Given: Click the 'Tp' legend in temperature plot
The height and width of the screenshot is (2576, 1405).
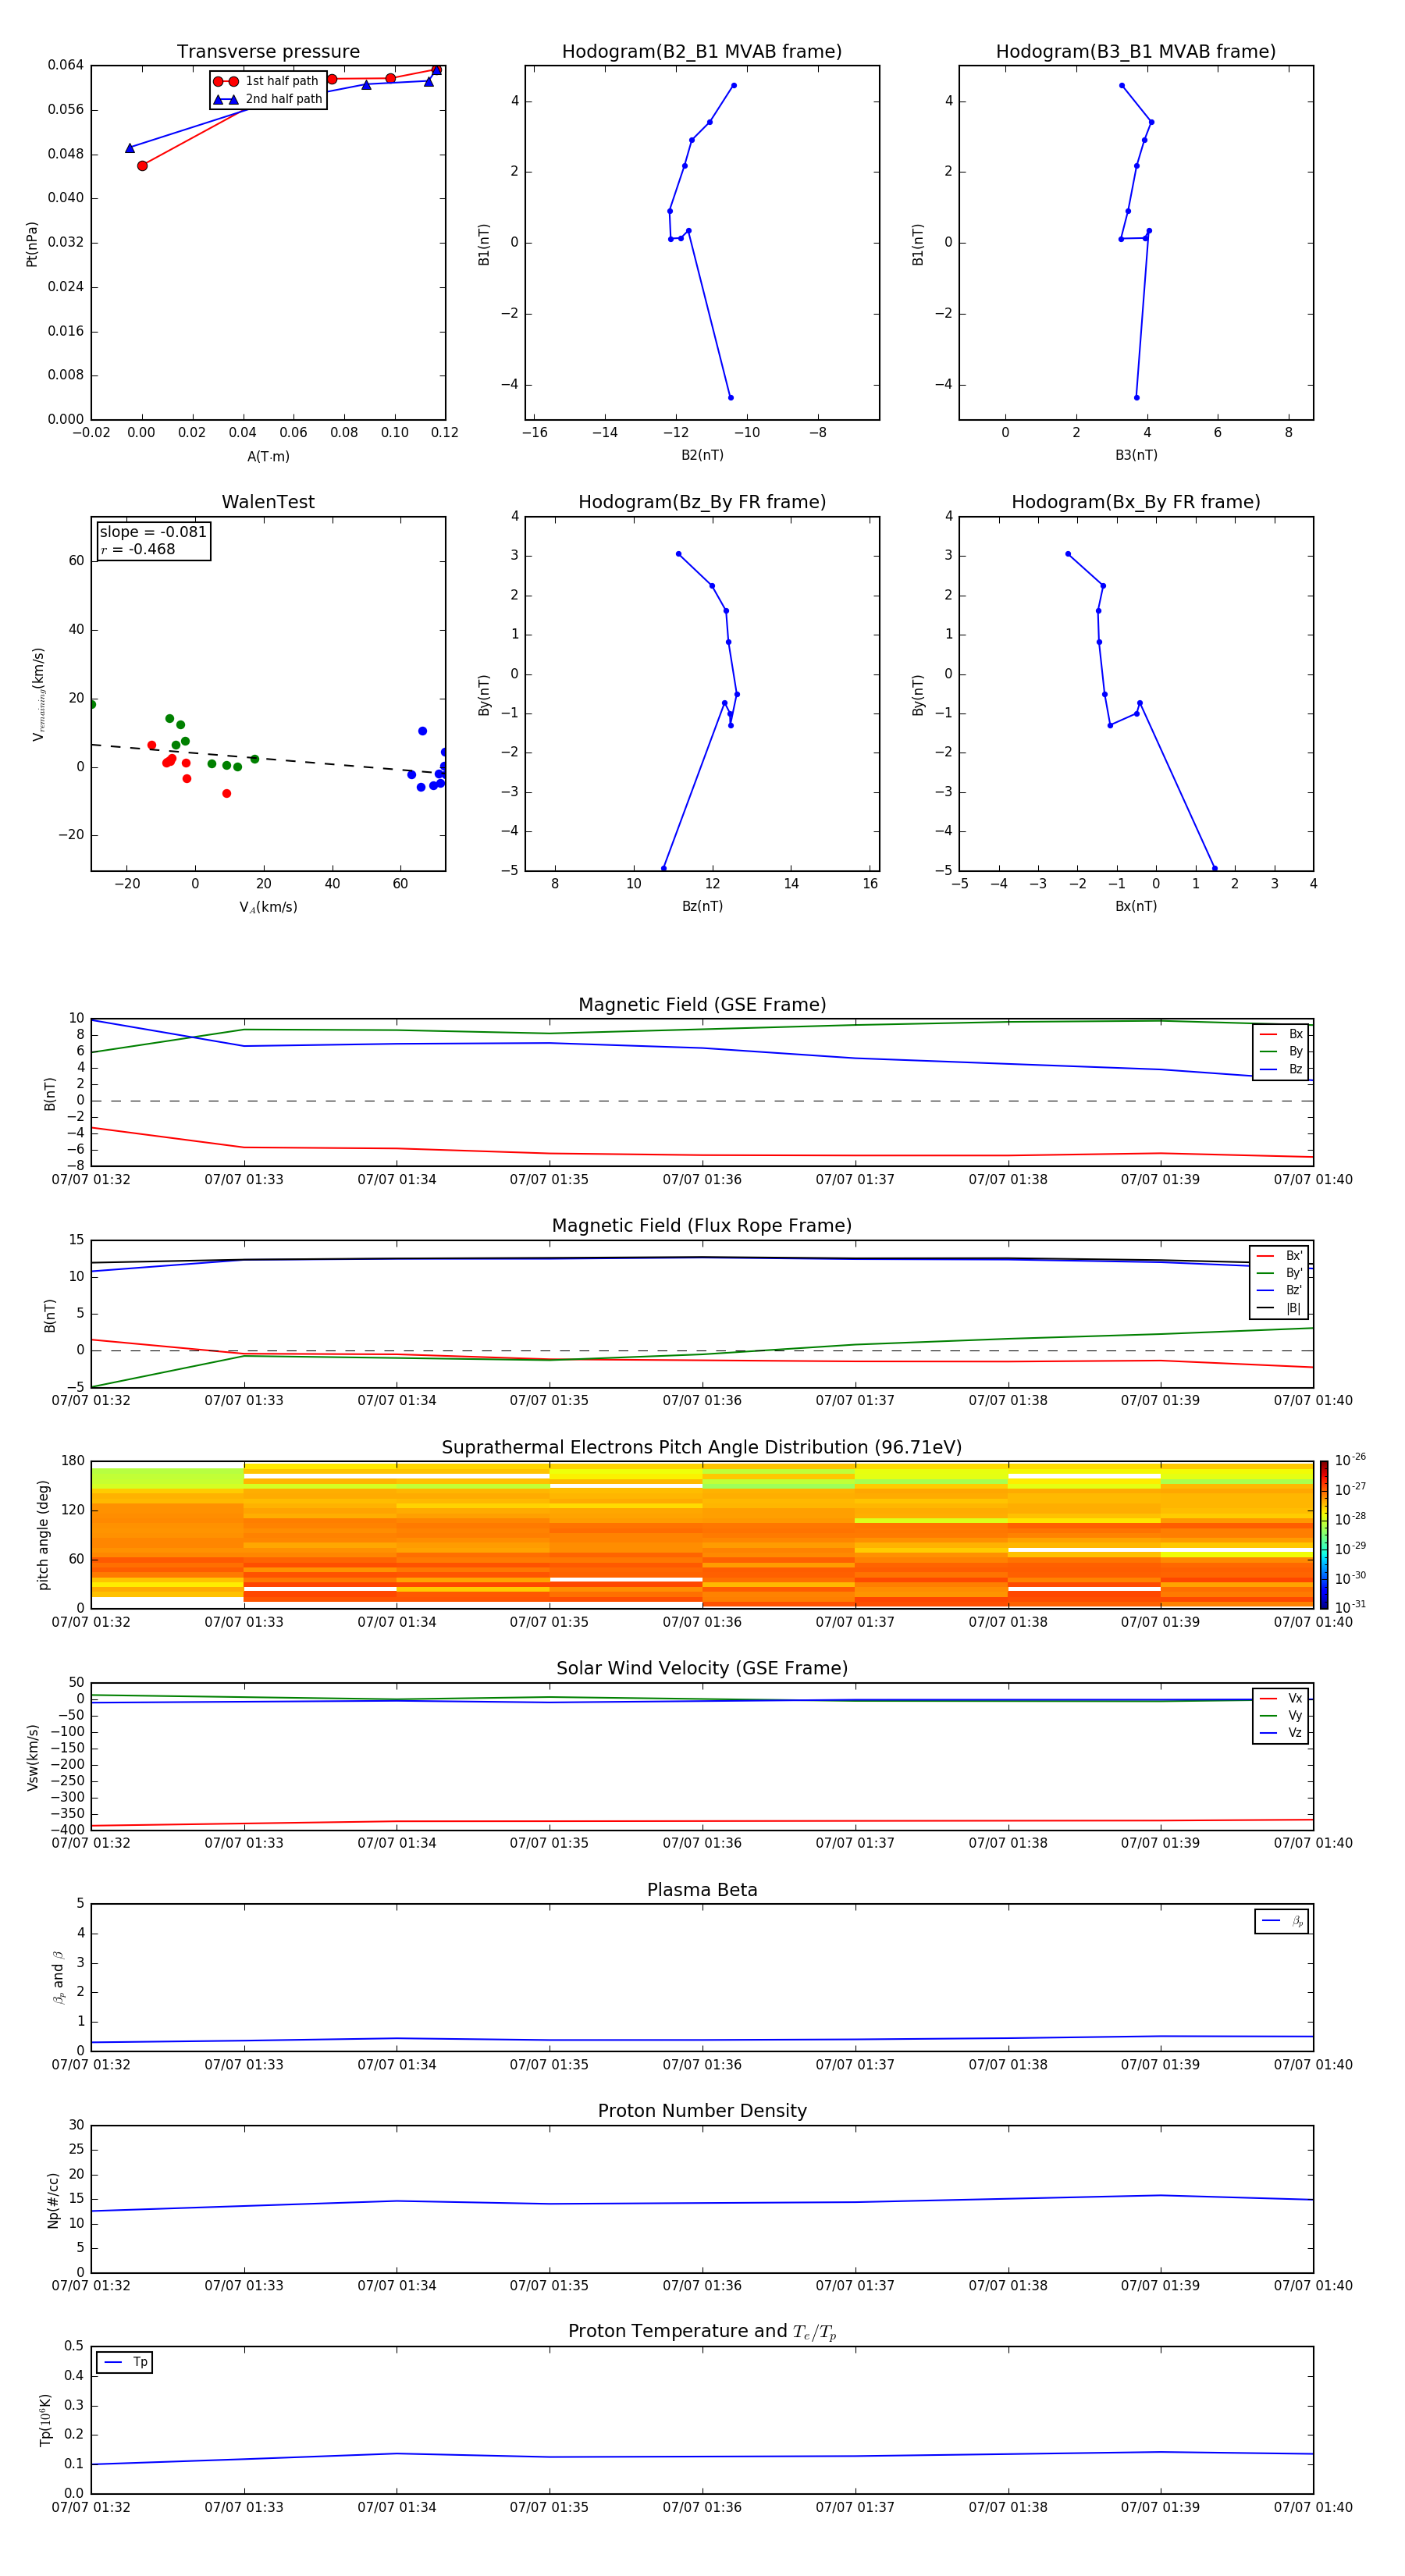Looking at the screenshot, I should pyautogui.click(x=124, y=2362).
